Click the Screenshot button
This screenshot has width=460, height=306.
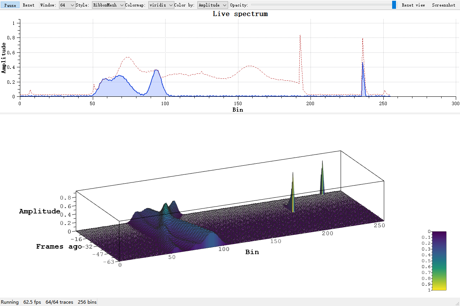tap(444, 5)
